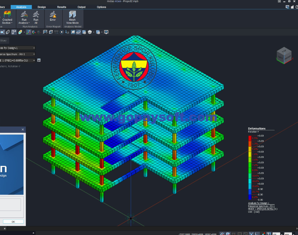Close the splash dialog with X
The height and width of the screenshot is (235, 298).
tap(23, 130)
